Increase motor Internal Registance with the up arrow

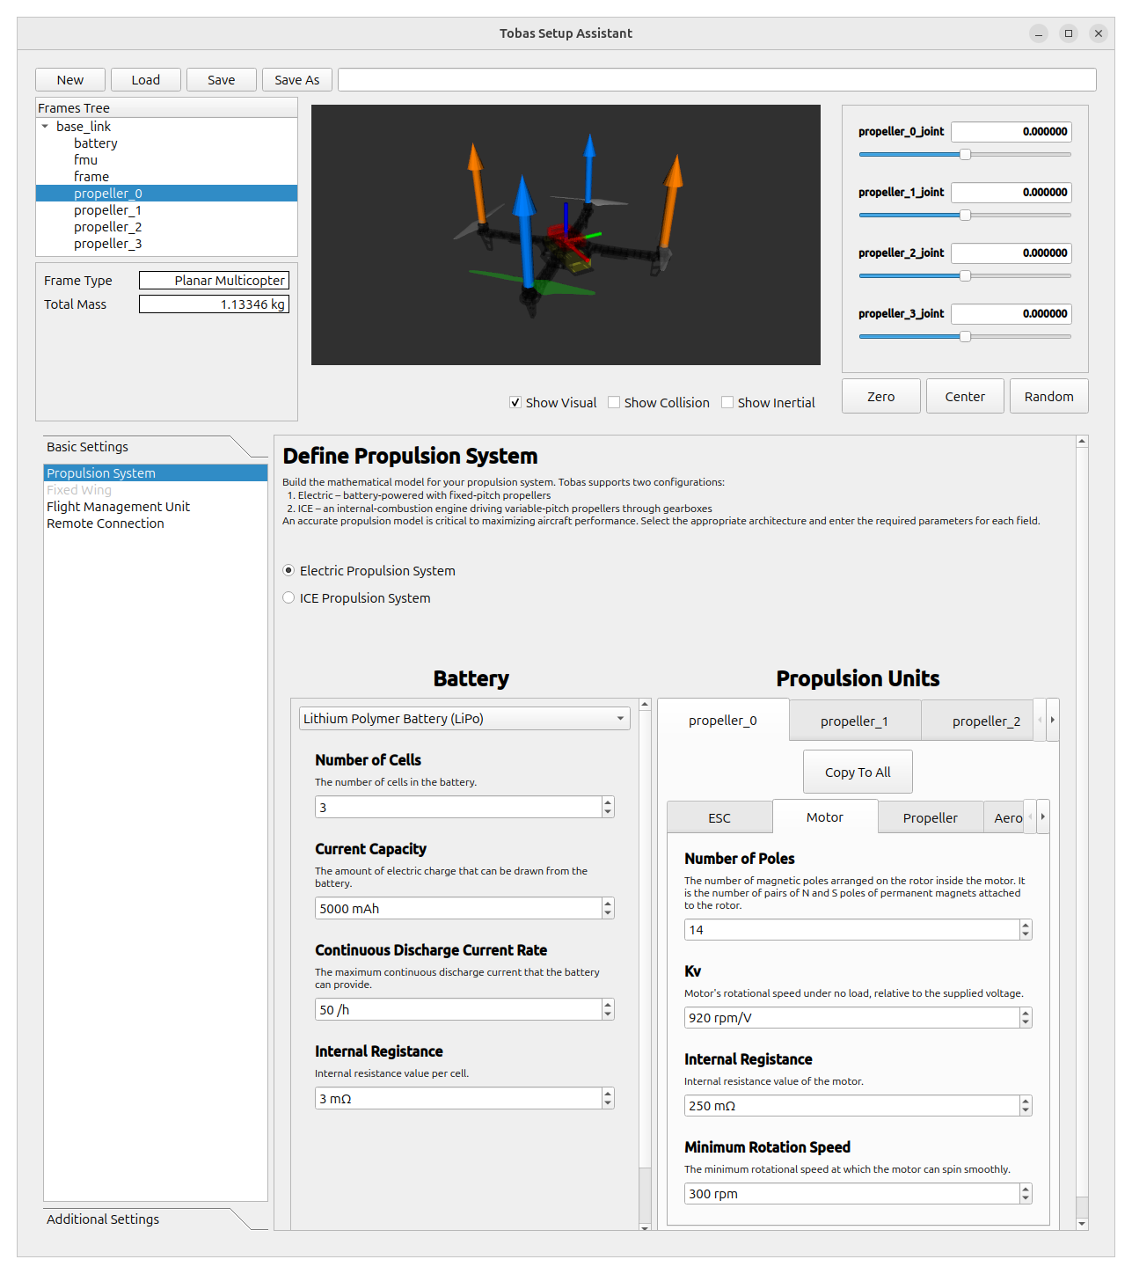(x=1026, y=1102)
